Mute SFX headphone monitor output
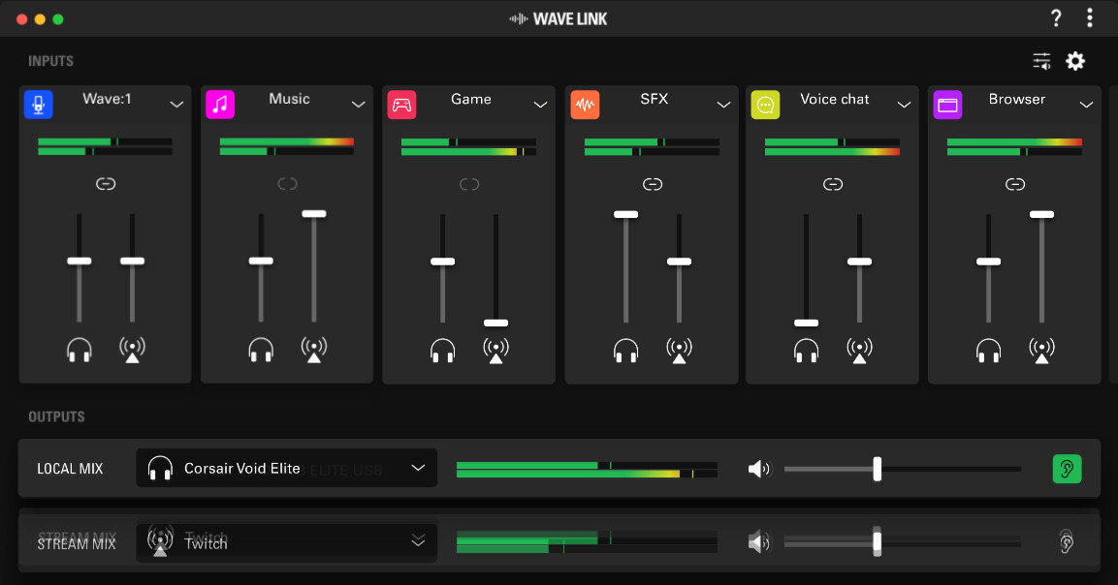Screen dimensions: 1118x585 [x=626, y=351]
